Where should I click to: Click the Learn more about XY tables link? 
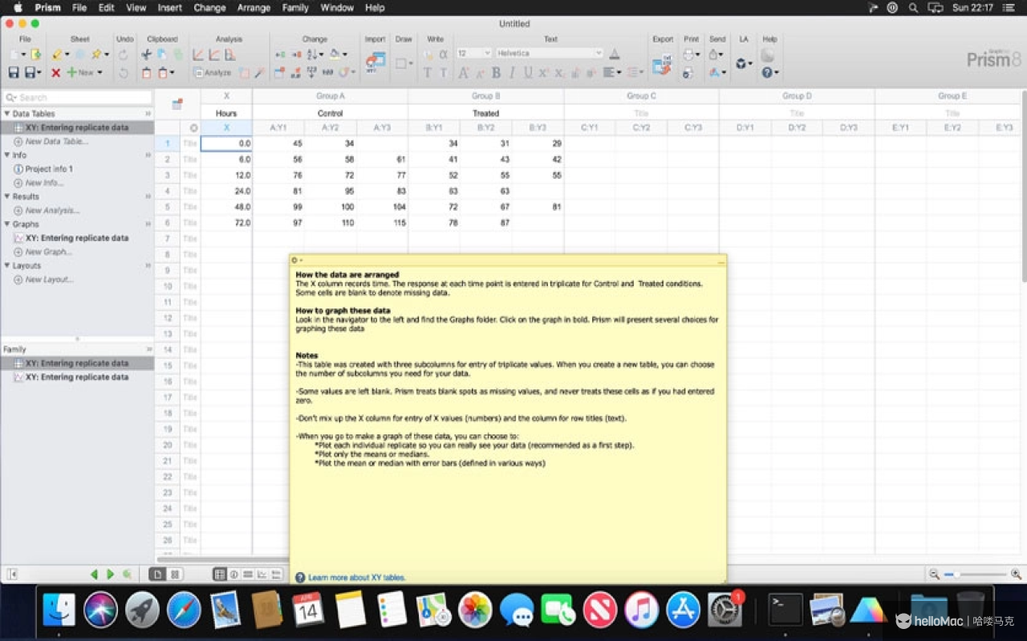click(356, 577)
